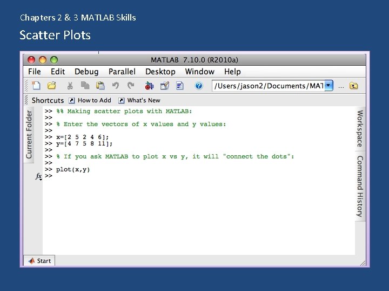Screen dimensions: 389x291
Task: Click the Cut scissors icon
Action: point(70,86)
